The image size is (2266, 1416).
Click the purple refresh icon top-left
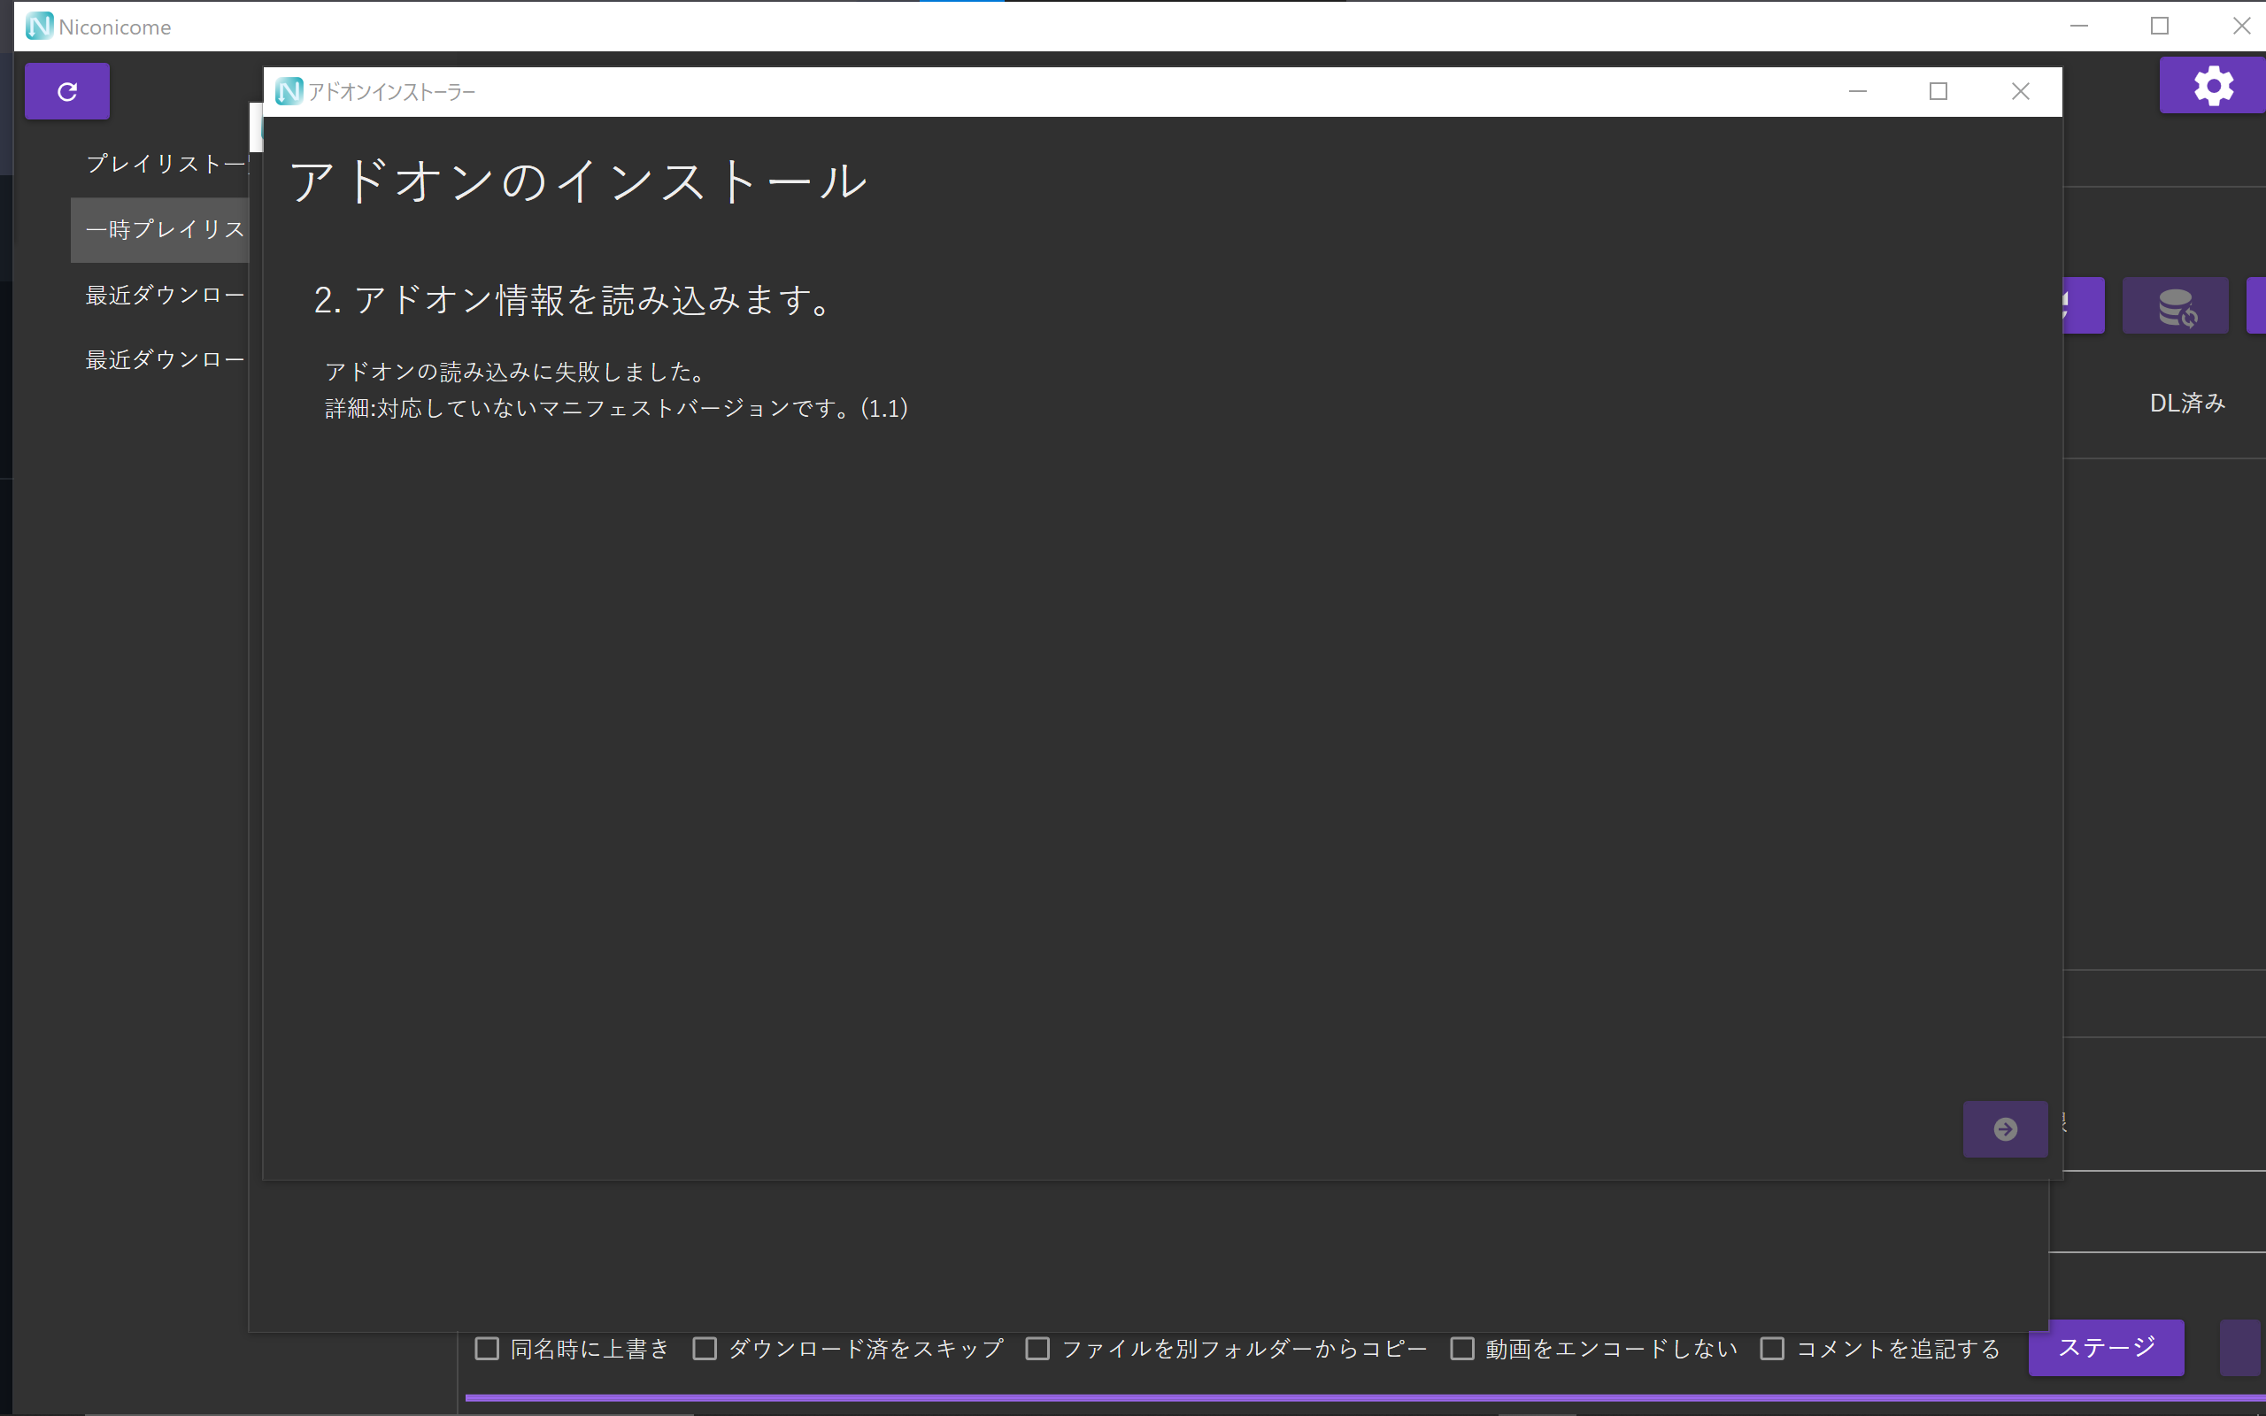click(x=66, y=91)
